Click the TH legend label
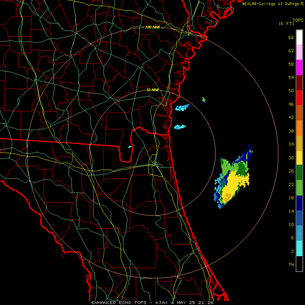305x305 pixels. [291, 264]
